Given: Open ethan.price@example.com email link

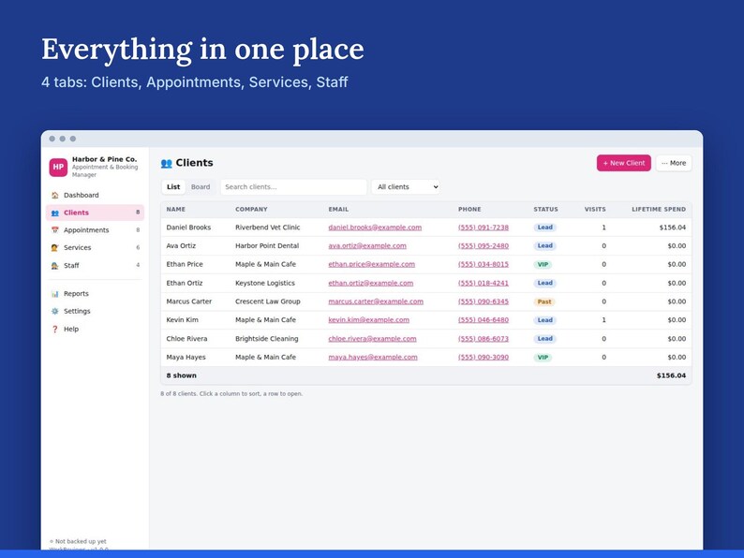Looking at the screenshot, I should (371, 265).
